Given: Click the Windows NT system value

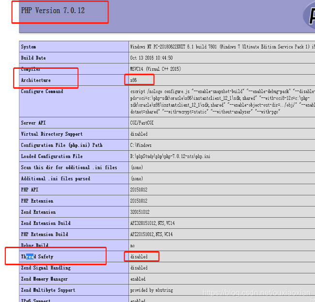Looking at the screenshot, I should pos(222,47).
